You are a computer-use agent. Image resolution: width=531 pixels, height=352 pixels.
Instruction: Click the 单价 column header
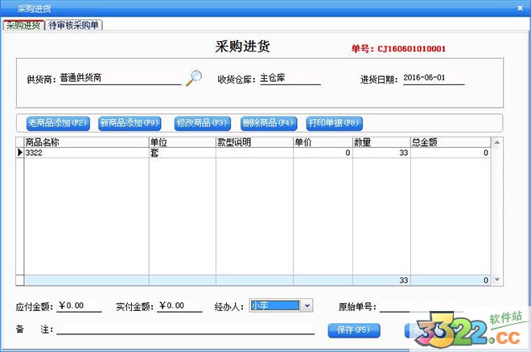[x=323, y=142]
